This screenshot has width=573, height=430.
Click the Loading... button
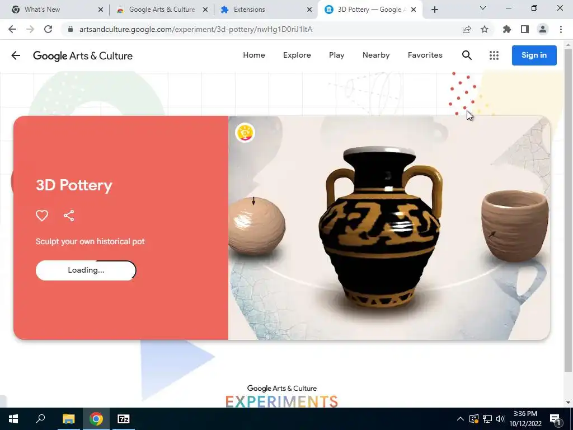tap(86, 270)
